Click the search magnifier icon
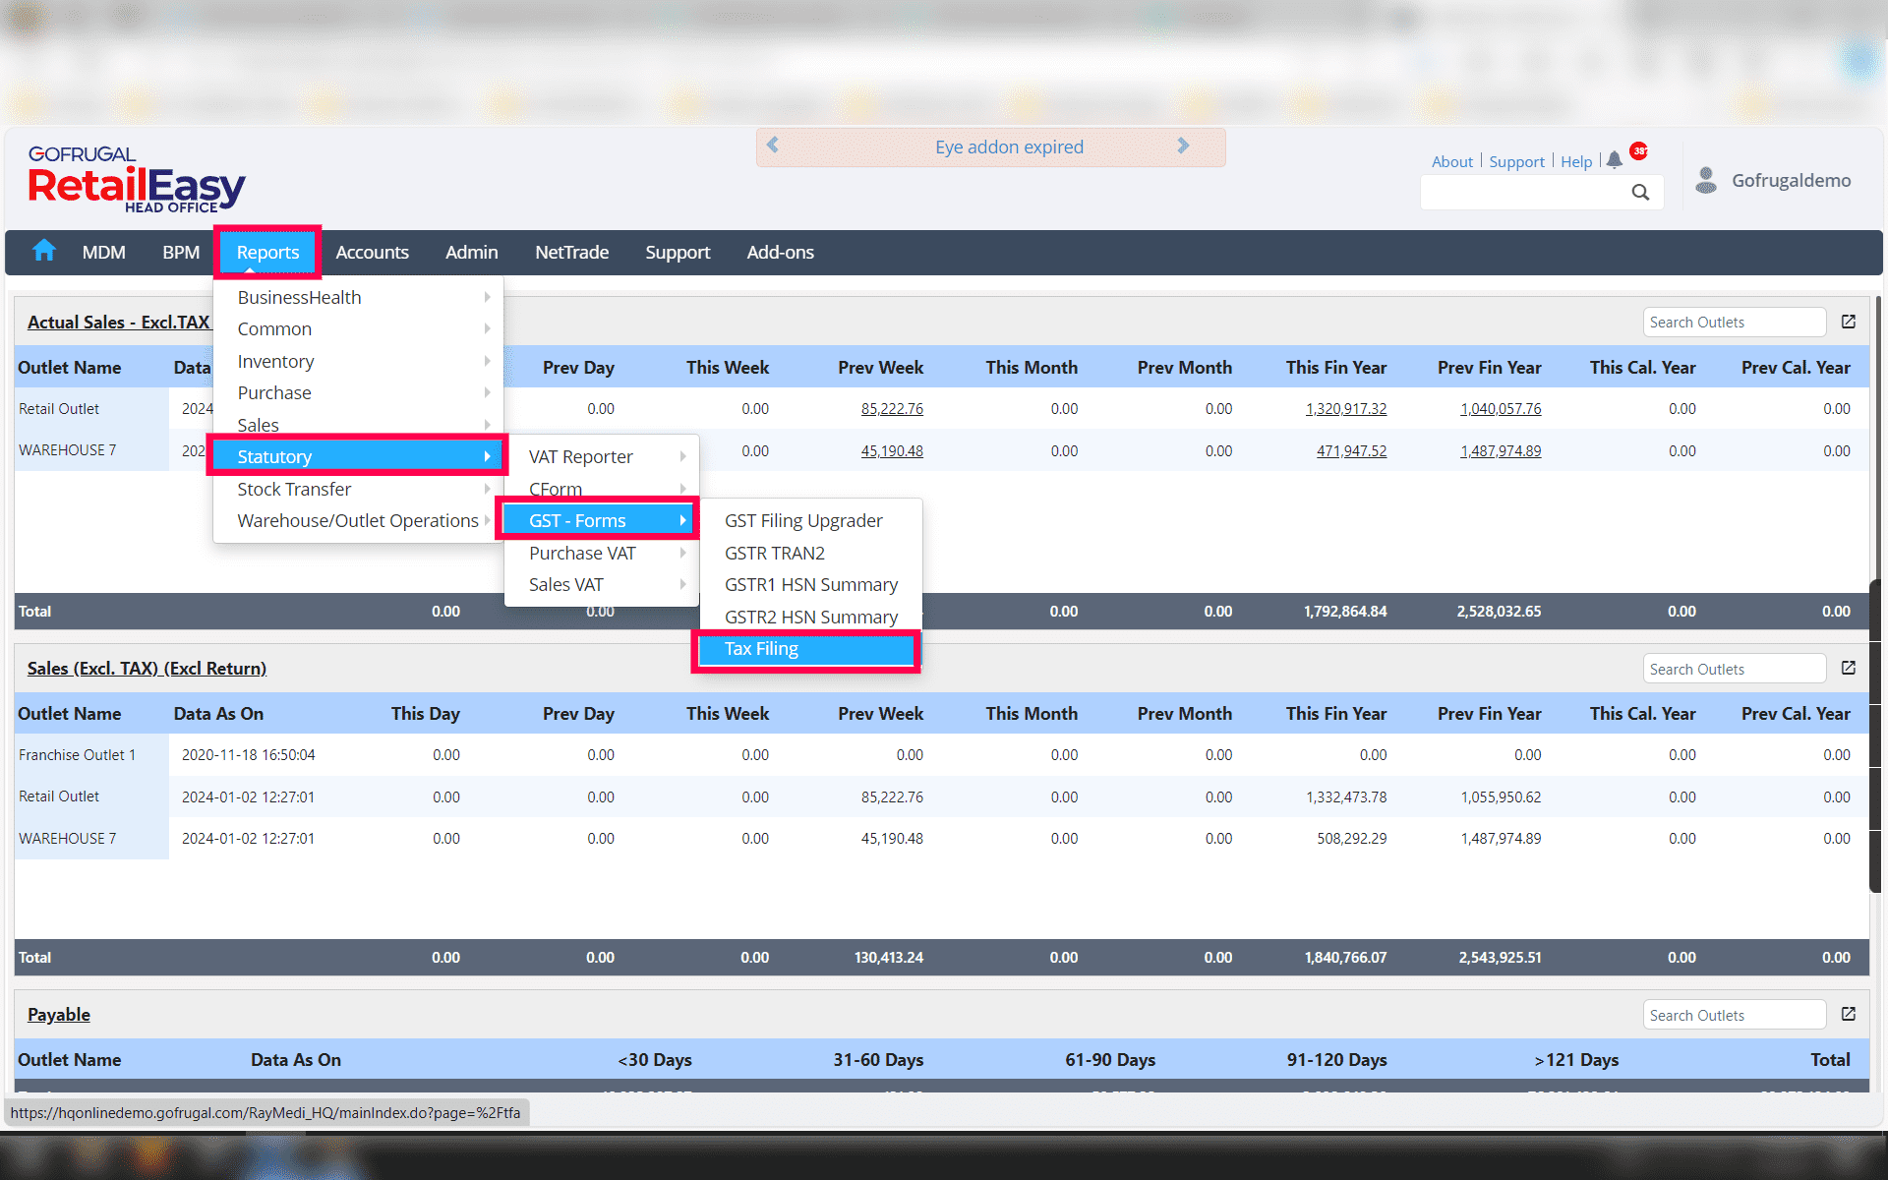The width and height of the screenshot is (1888, 1180). (1640, 192)
